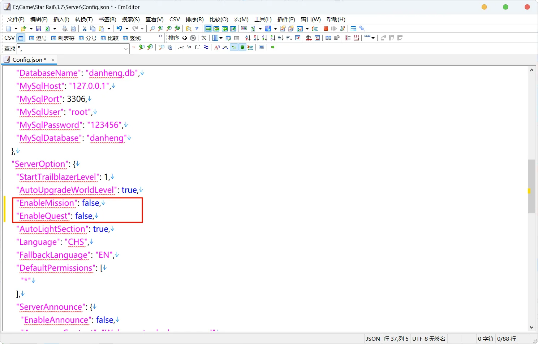
Task: Open the Paste options dropdown arrow
Action: pyautogui.click(x=108, y=29)
